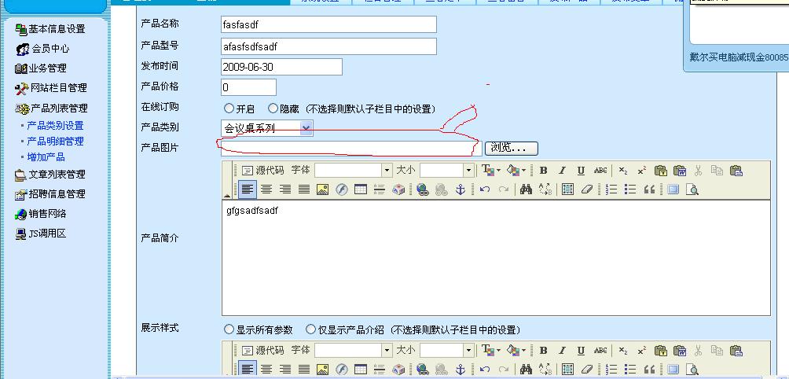The width and height of the screenshot is (789, 379).
Task: Open 基本信息设置 in the sidebar menu
Action: 57,29
